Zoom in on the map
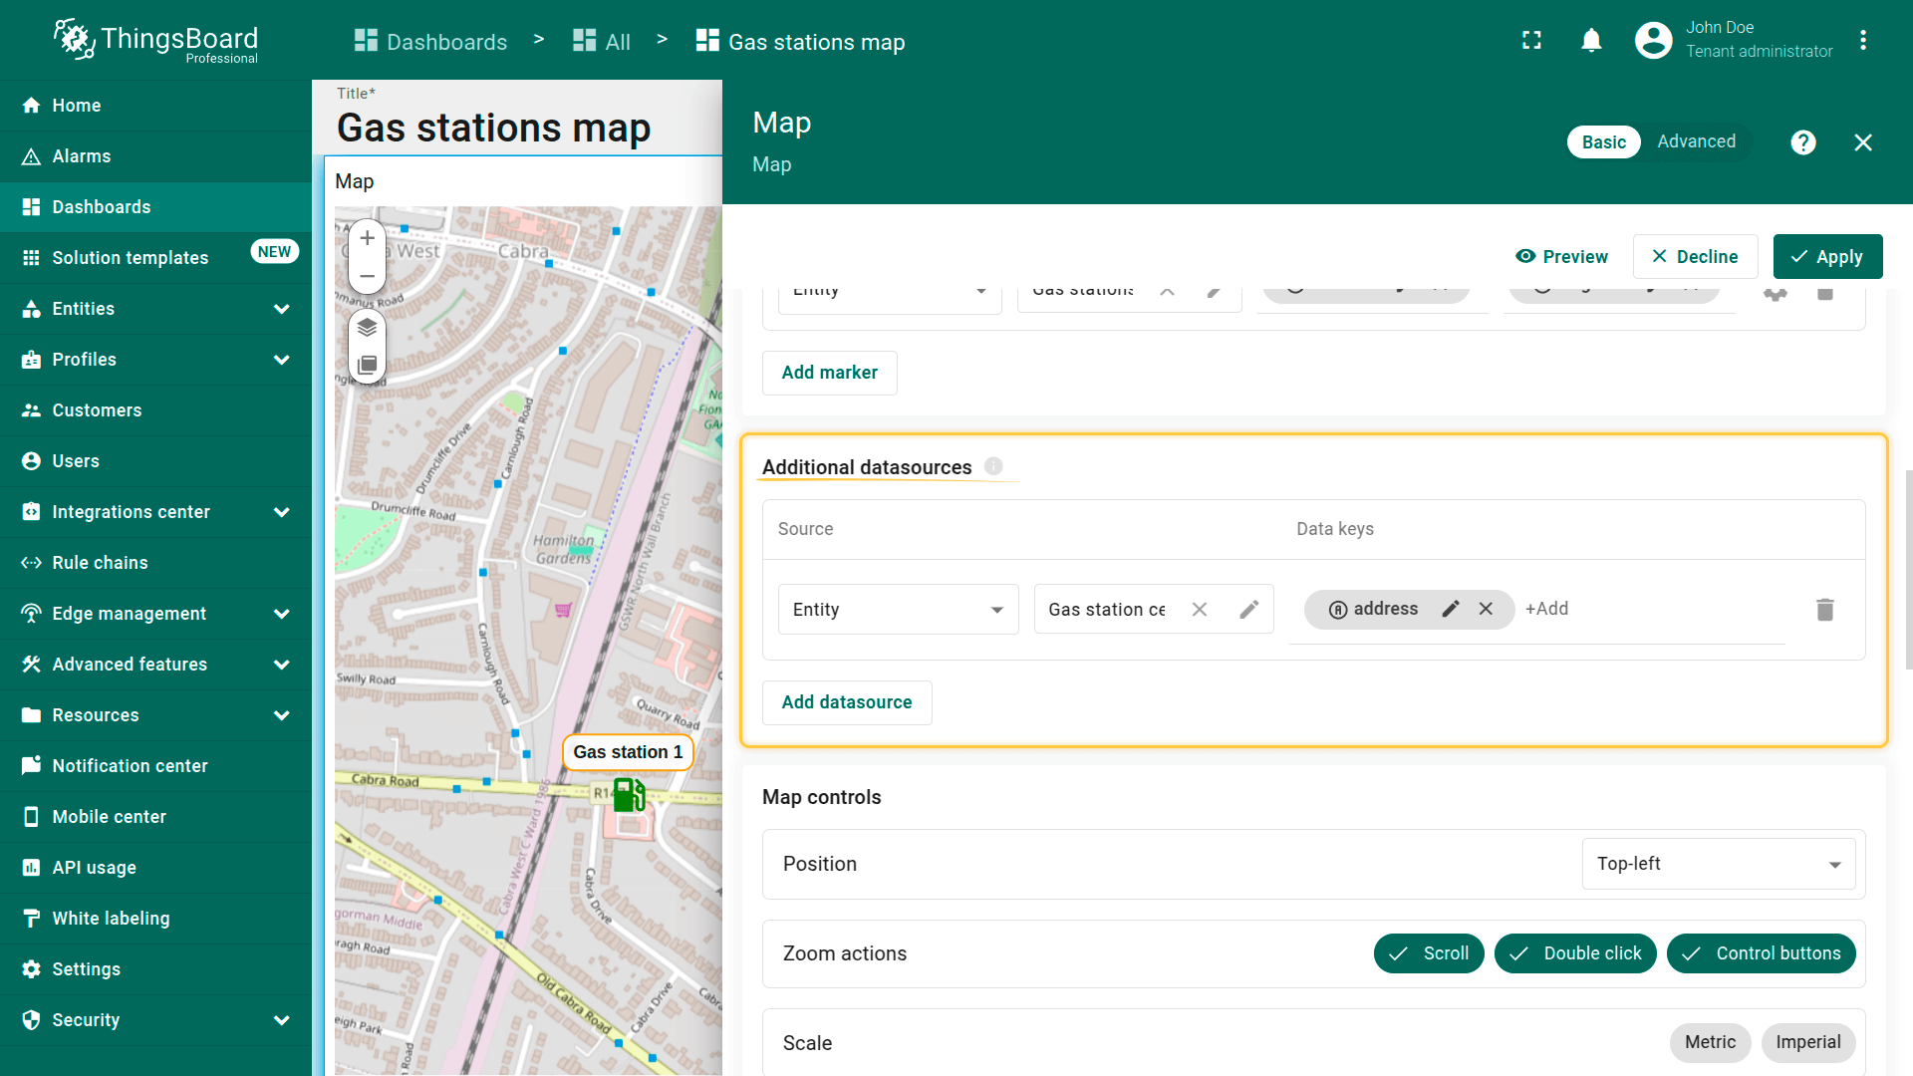This screenshot has height=1076, width=1913. point(367,238)
